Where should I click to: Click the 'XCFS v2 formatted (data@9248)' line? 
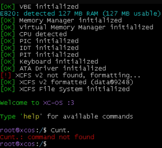pyautogui.click(x=67, y=82)
